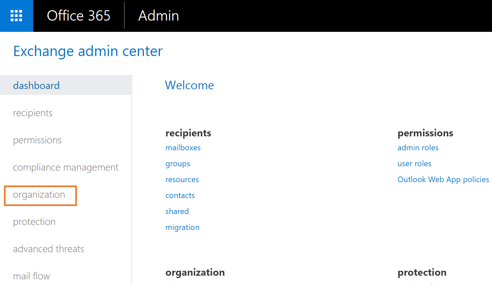Image resolution: width=492 pixels, height=284 pixels.
Task: Click the Admin label in header
Action: [x=158, y=16]
